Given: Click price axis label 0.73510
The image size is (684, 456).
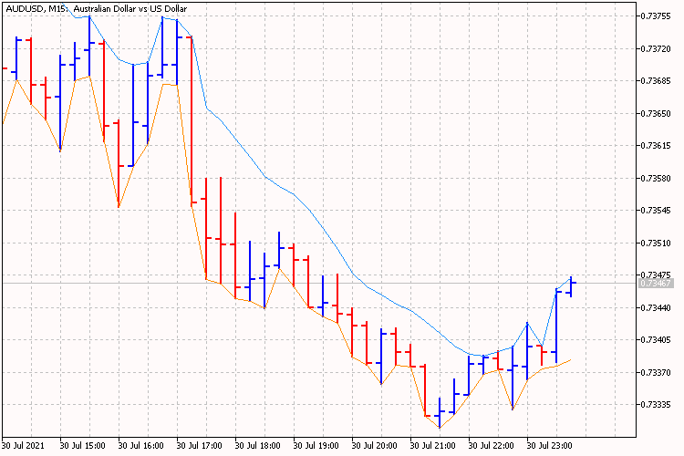Looking at the screenshot, I should [x=656, y=244].
